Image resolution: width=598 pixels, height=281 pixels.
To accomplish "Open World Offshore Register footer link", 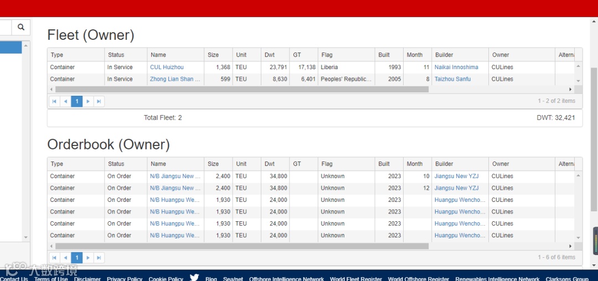I will pos(419,279).
